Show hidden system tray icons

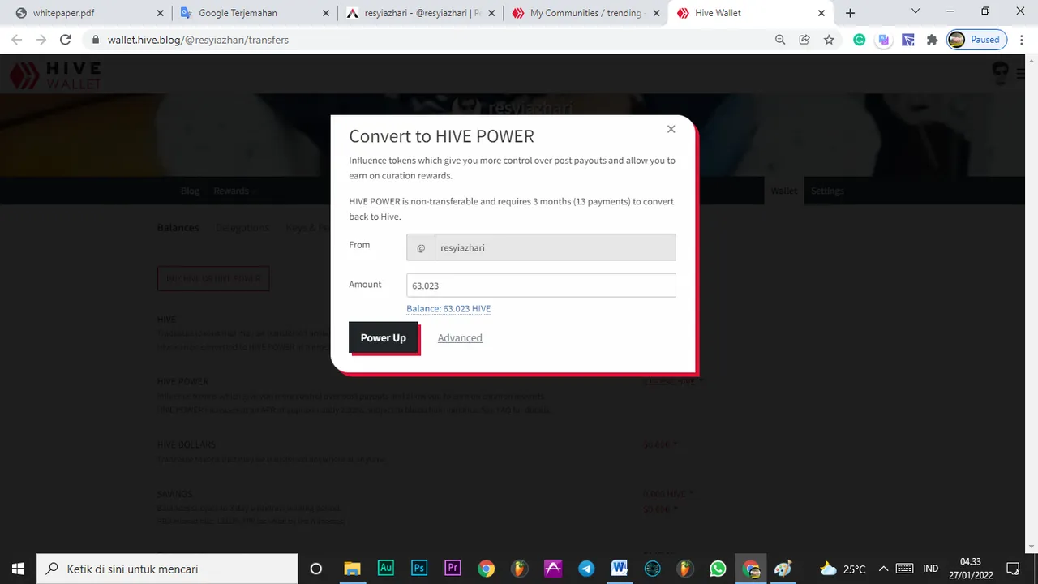[883, 569]
